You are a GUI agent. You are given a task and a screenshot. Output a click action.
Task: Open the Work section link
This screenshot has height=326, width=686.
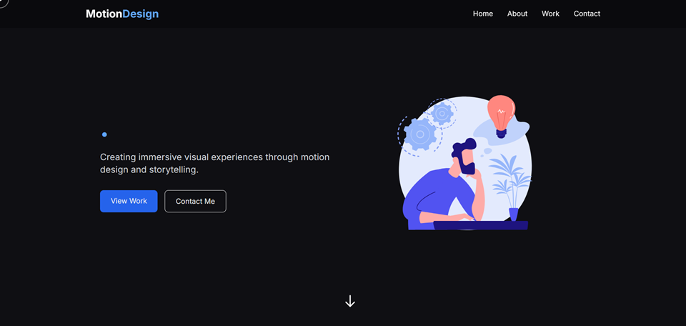[x=550, y=14]
